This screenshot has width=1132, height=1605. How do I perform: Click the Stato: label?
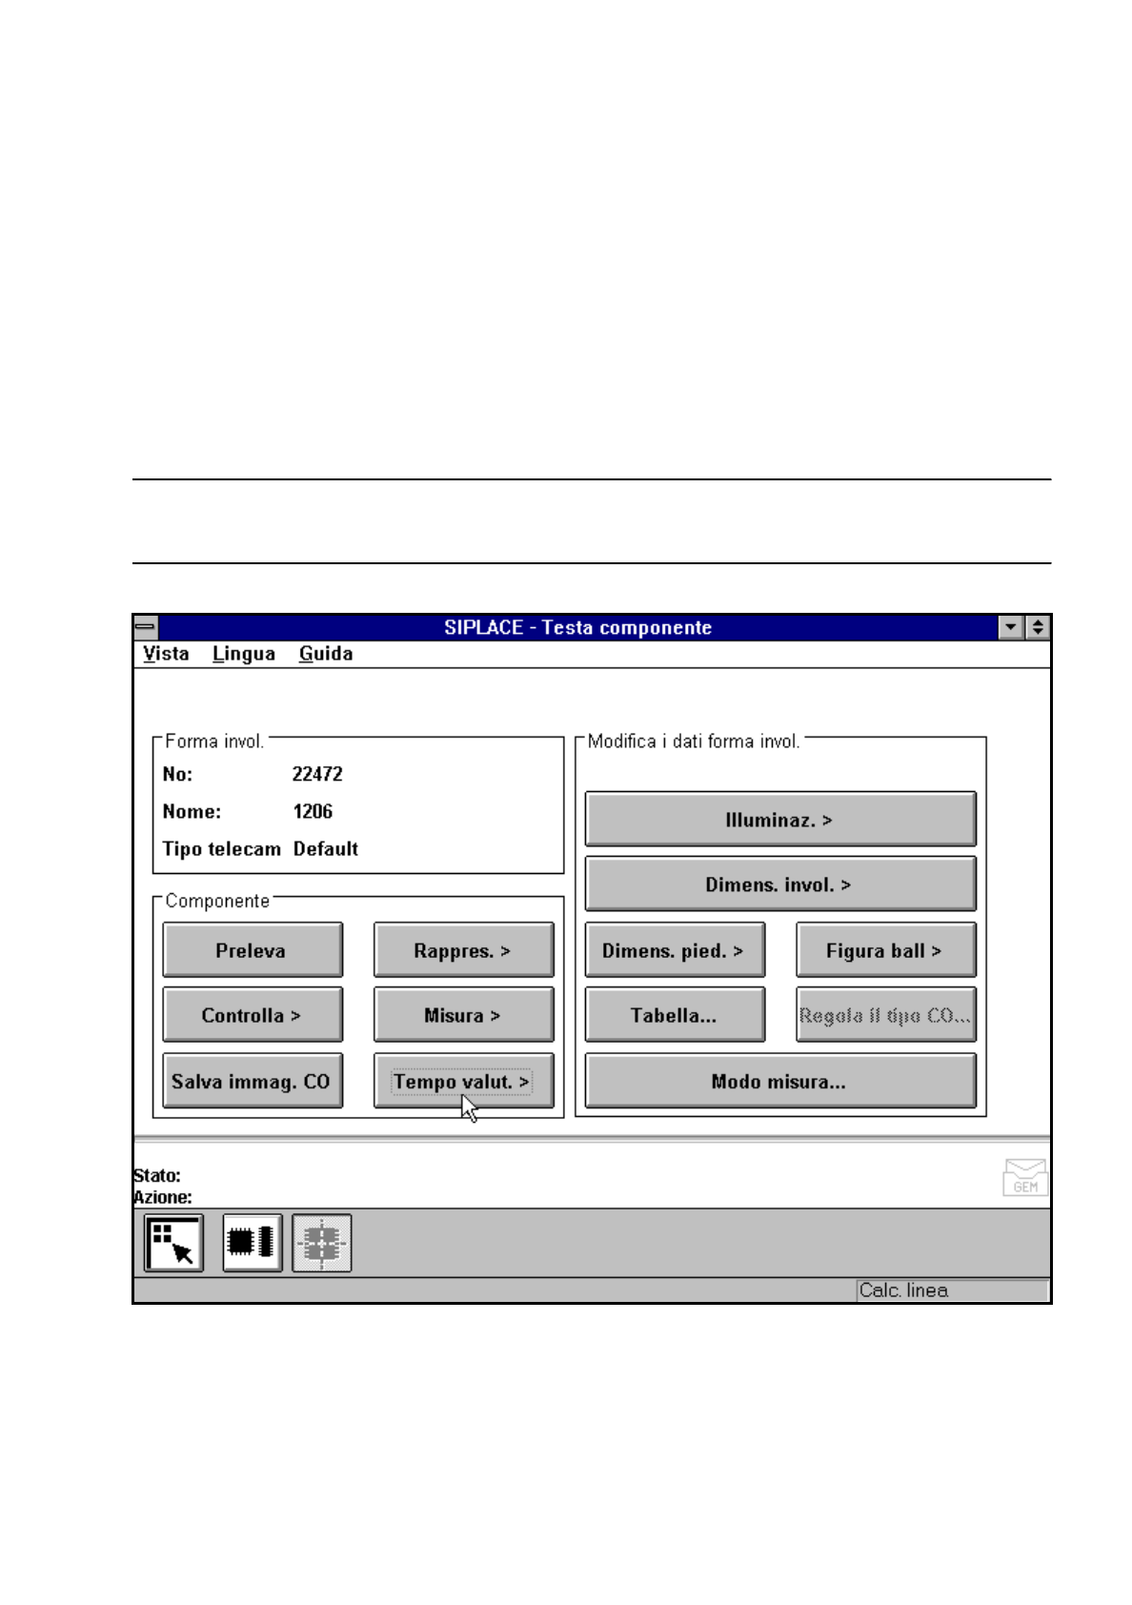tap(157, 1176)
